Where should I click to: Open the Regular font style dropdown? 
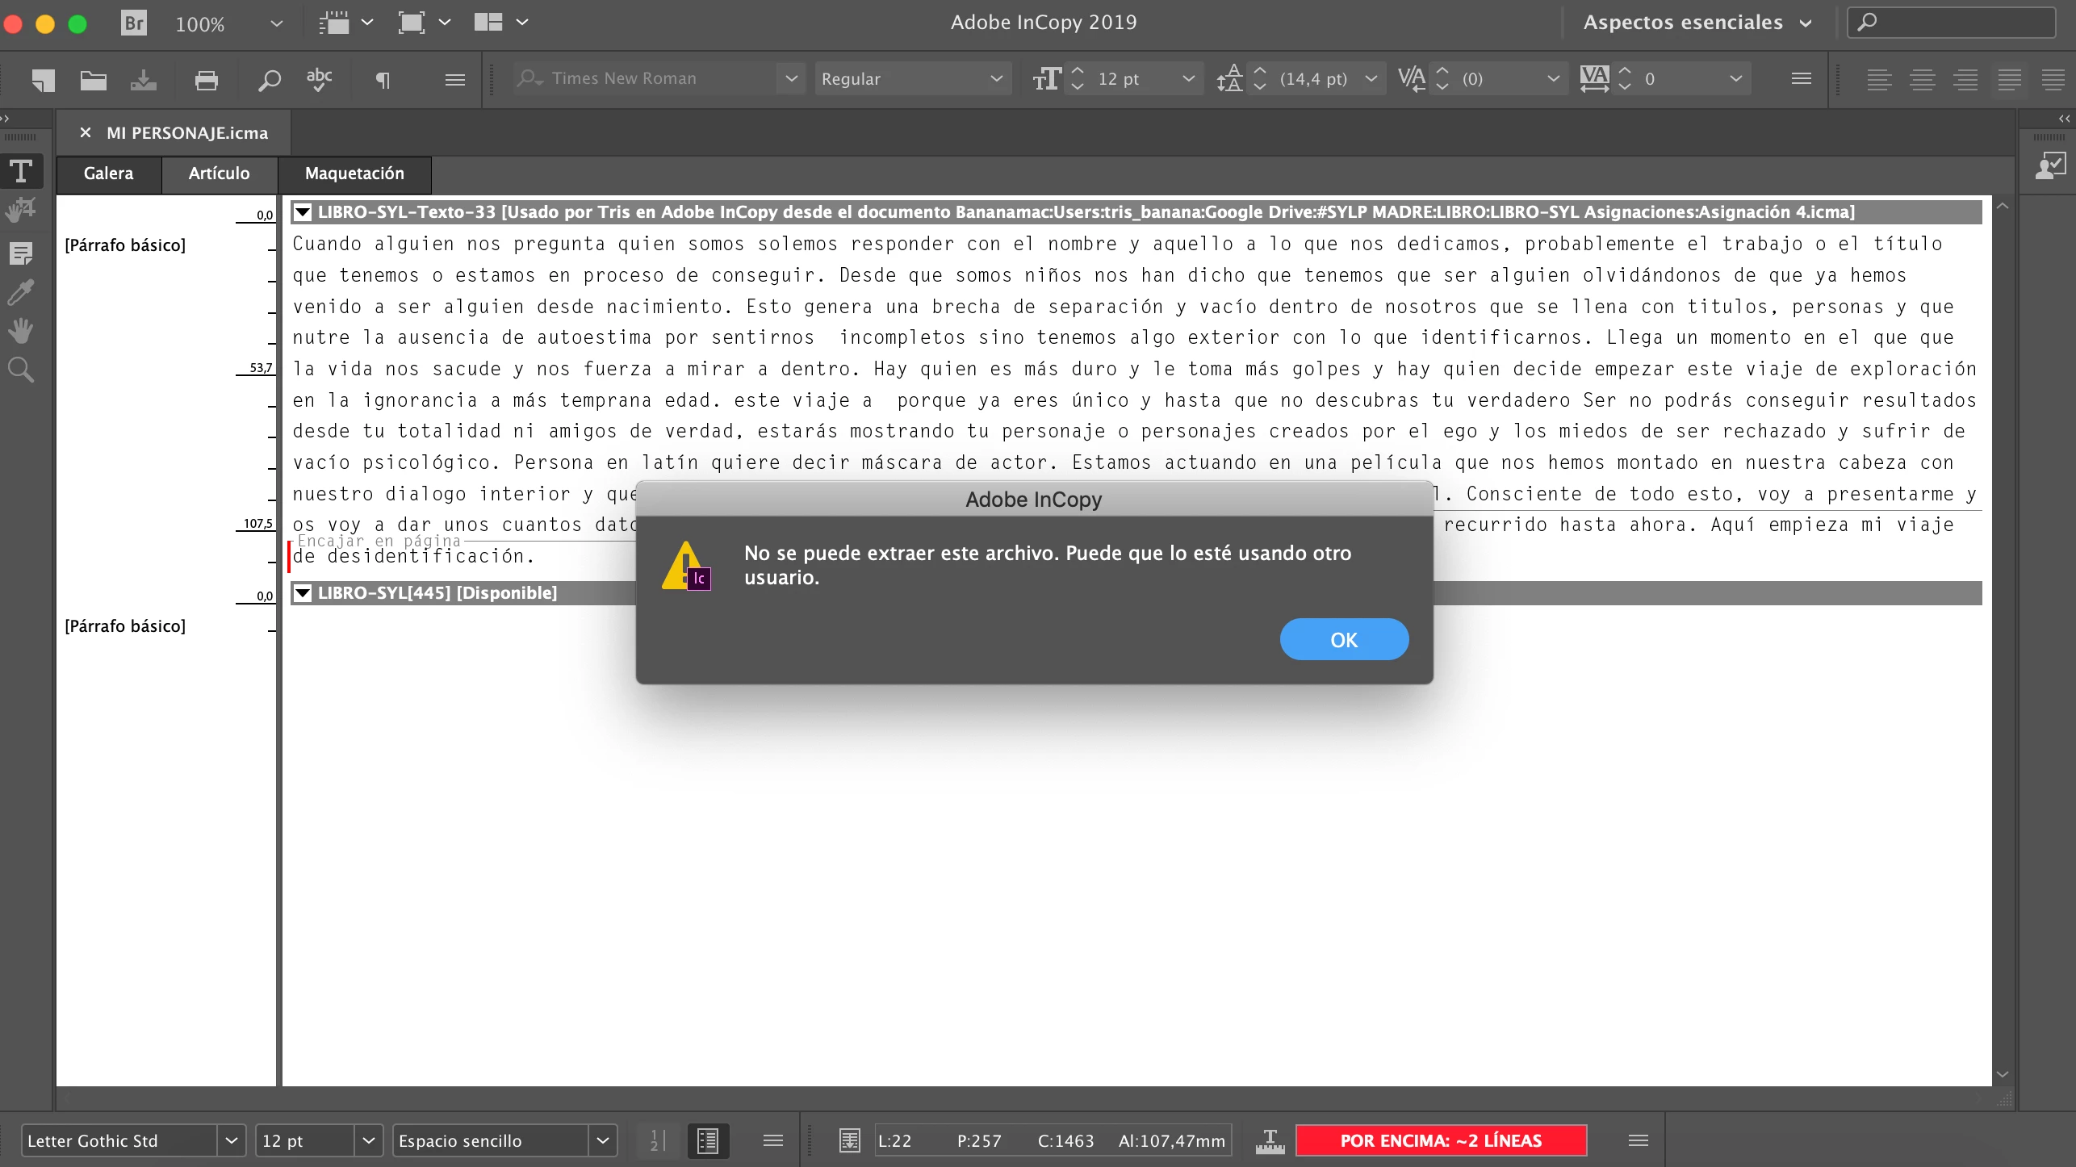[996, 79]
